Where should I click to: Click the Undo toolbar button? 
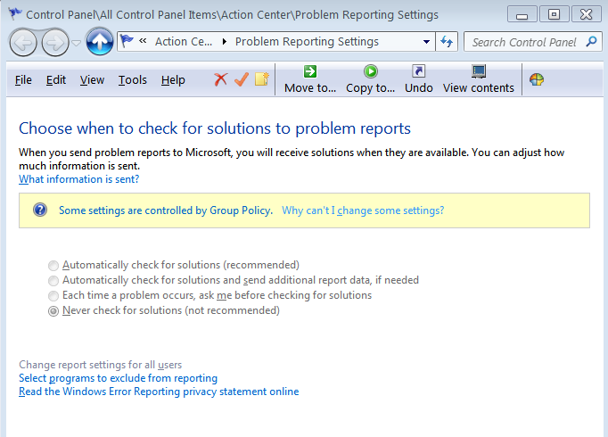coord(419,79)
